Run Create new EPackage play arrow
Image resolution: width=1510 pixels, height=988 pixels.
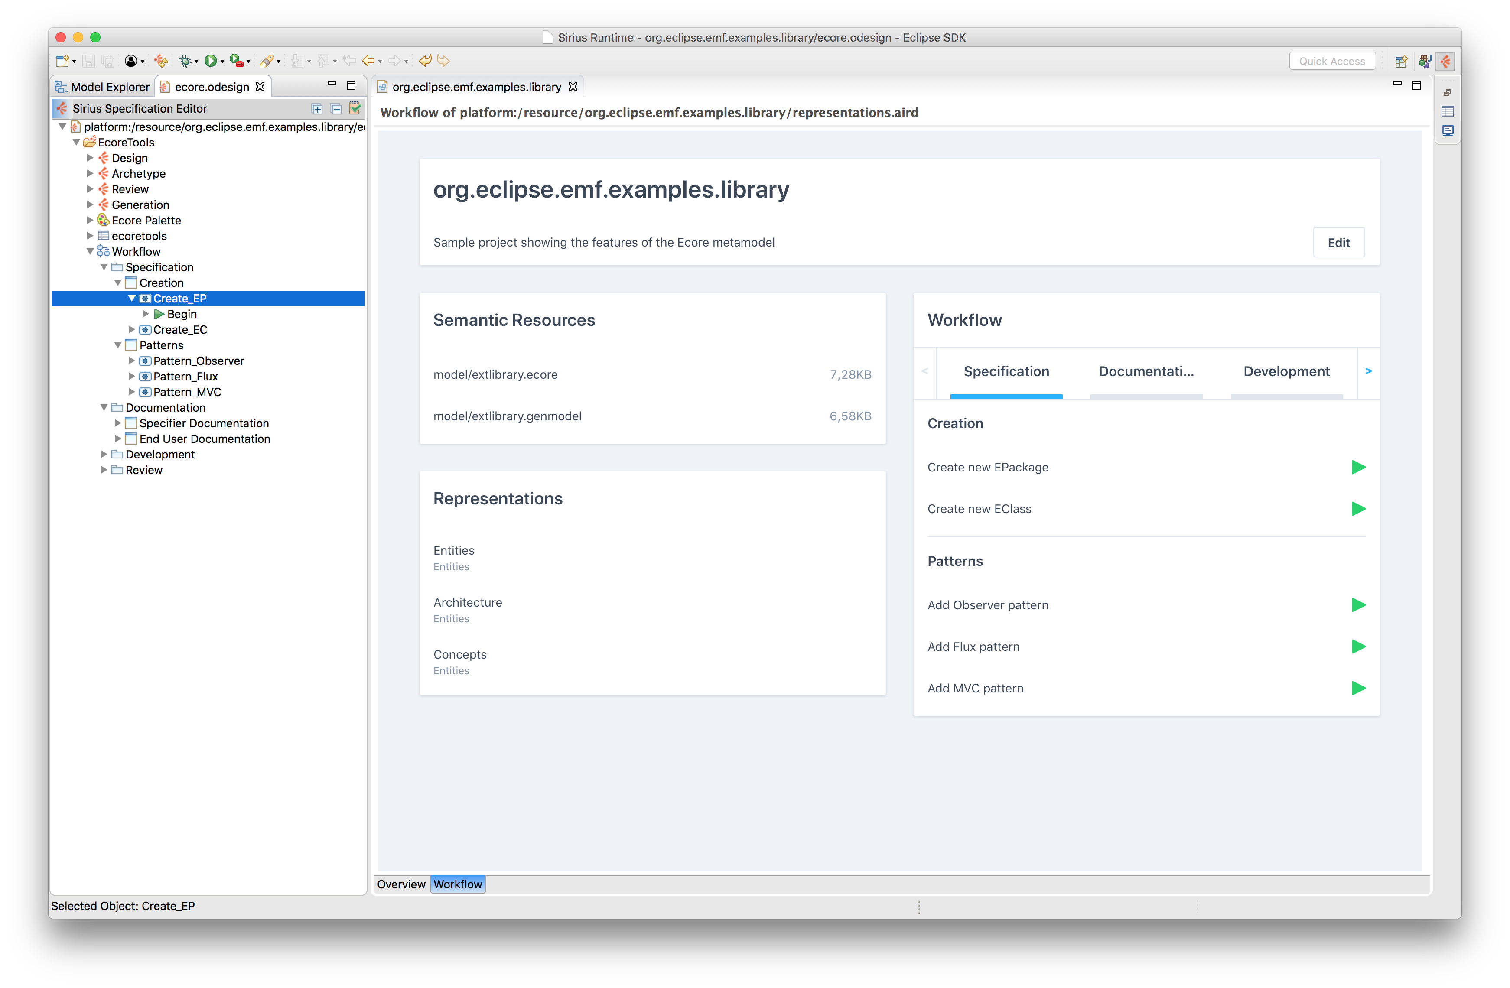point(1358,468)
